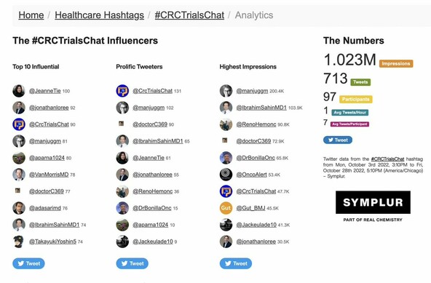
Task: Click @VanMorrisMD profile avatar
Action: tap(19, 175)
